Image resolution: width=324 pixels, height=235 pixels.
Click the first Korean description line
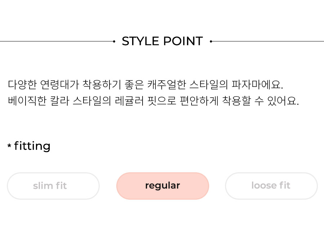tap(145, 85)
